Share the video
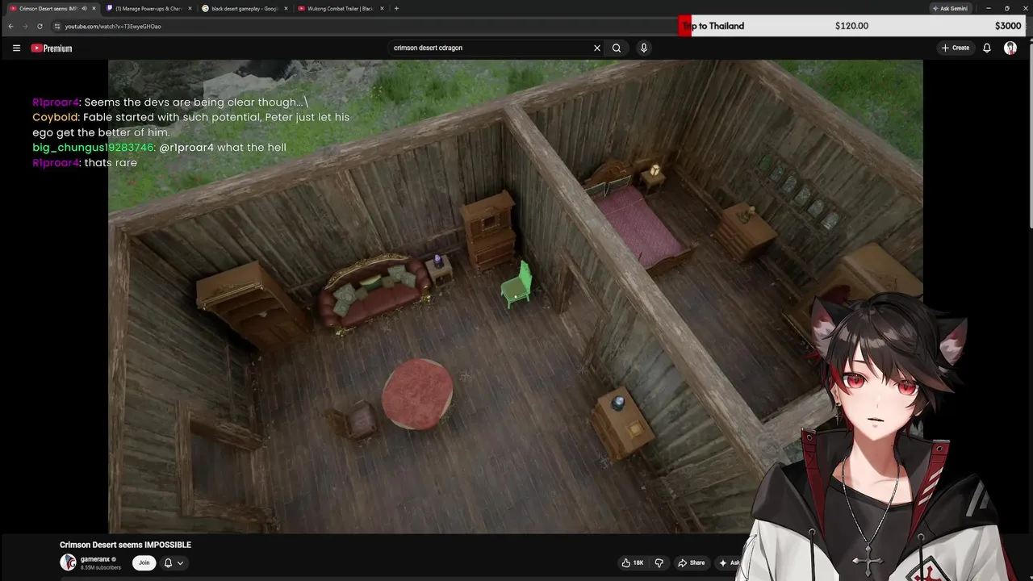Screen dimensions: 1033x581 coord(692,562)
